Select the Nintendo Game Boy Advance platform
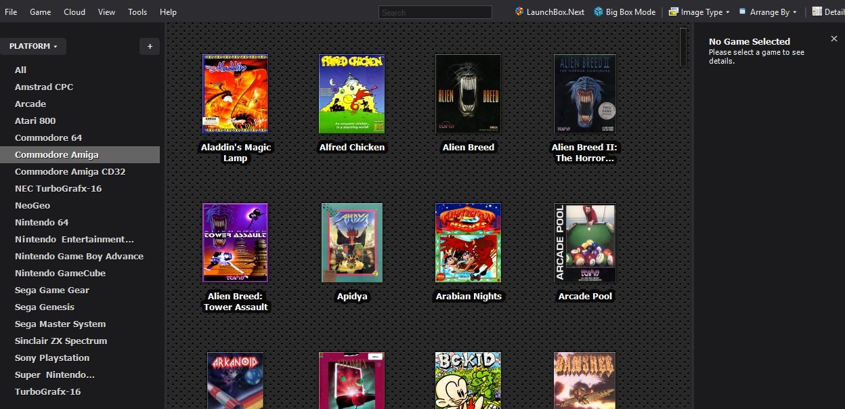 coord(80,256)
